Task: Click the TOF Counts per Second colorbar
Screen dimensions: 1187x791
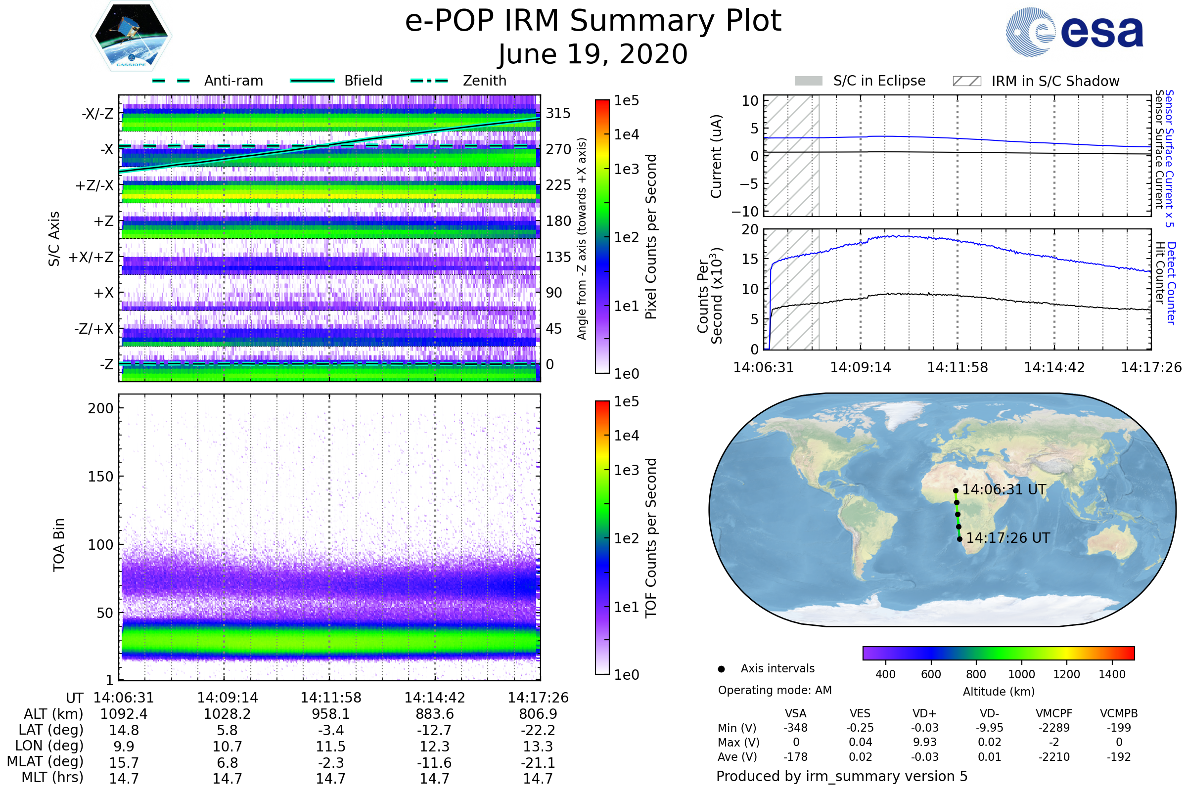Action: coord(602,537)
